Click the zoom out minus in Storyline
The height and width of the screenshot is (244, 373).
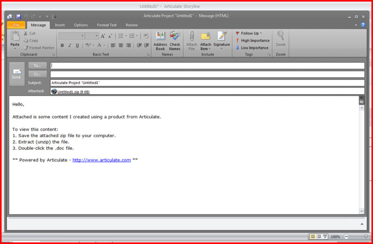pos(347,237)
